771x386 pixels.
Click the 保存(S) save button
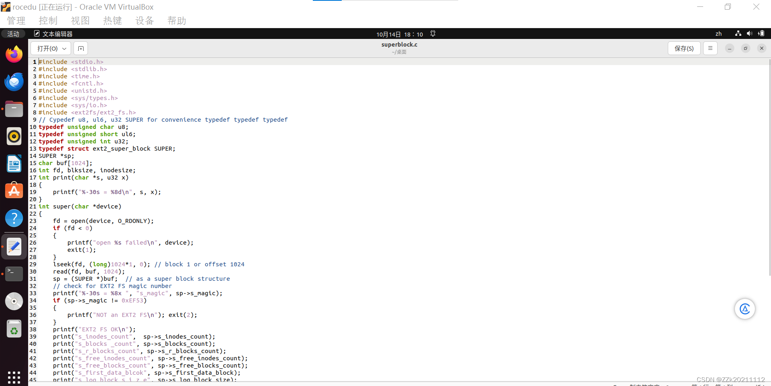[x=684, y=48]
